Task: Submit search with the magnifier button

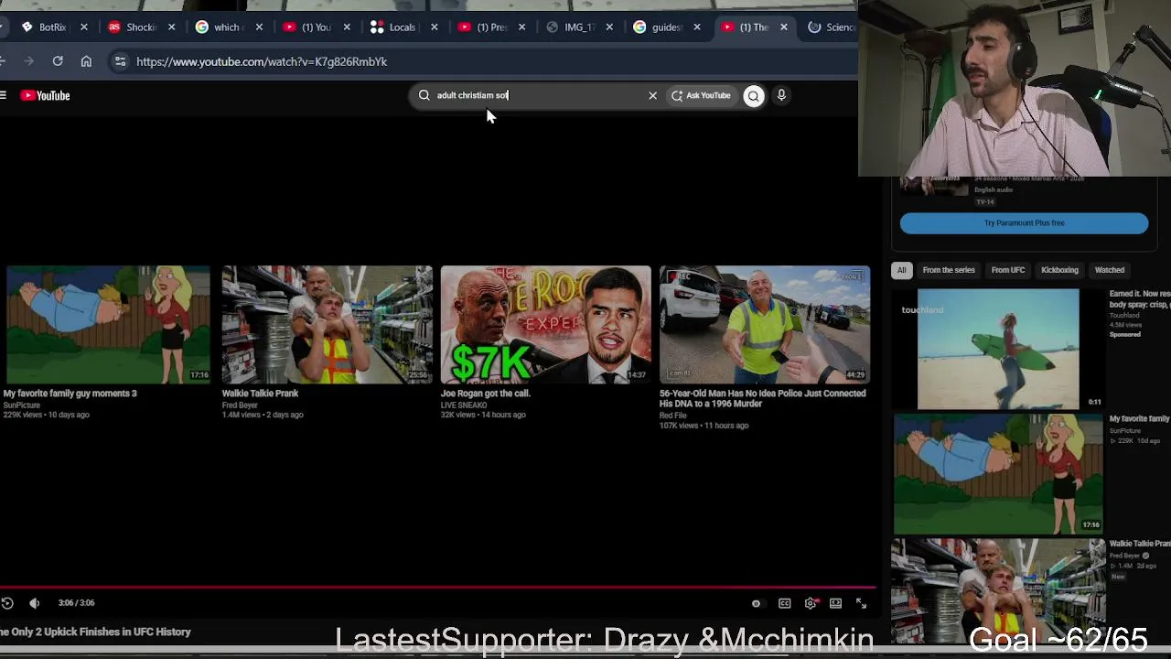Action: [x=754, y=95]
